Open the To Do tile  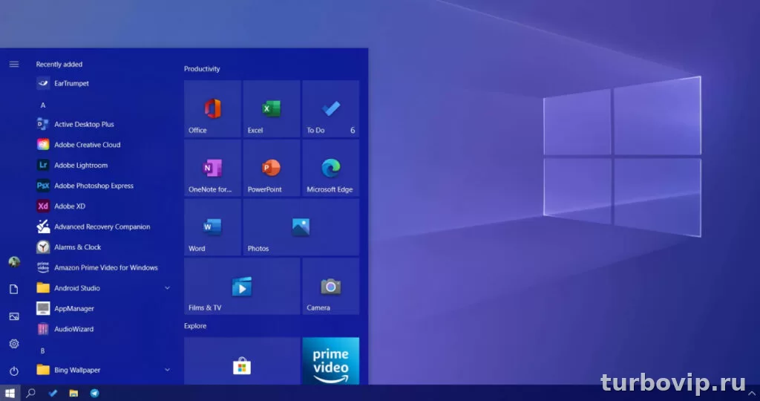click(330, 108)
